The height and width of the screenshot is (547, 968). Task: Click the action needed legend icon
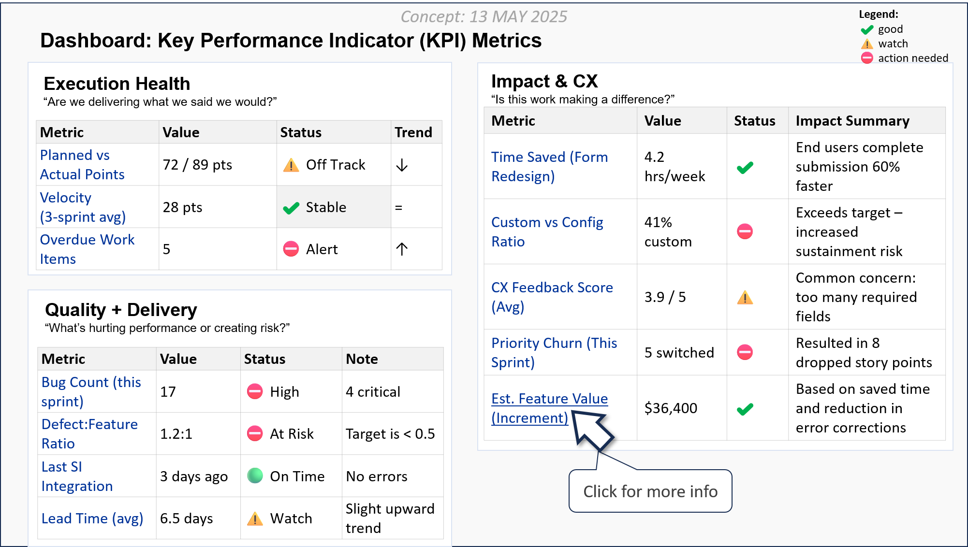[x=867, y=58]
